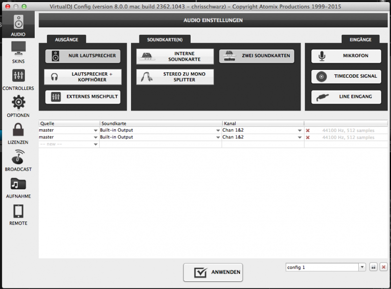Screen dimensions: 391x289
Task: Choose Interne Soundkarte option
Action: [x=175, y=56]
